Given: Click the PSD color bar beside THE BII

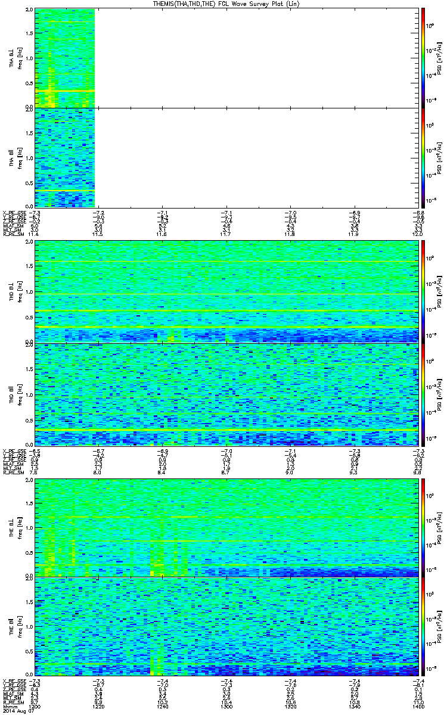Looking at the screenshot, I should [423, 627].
